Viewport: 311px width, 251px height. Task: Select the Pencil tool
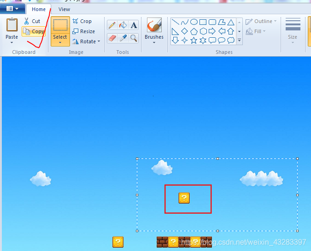click(x=112, y=25)
